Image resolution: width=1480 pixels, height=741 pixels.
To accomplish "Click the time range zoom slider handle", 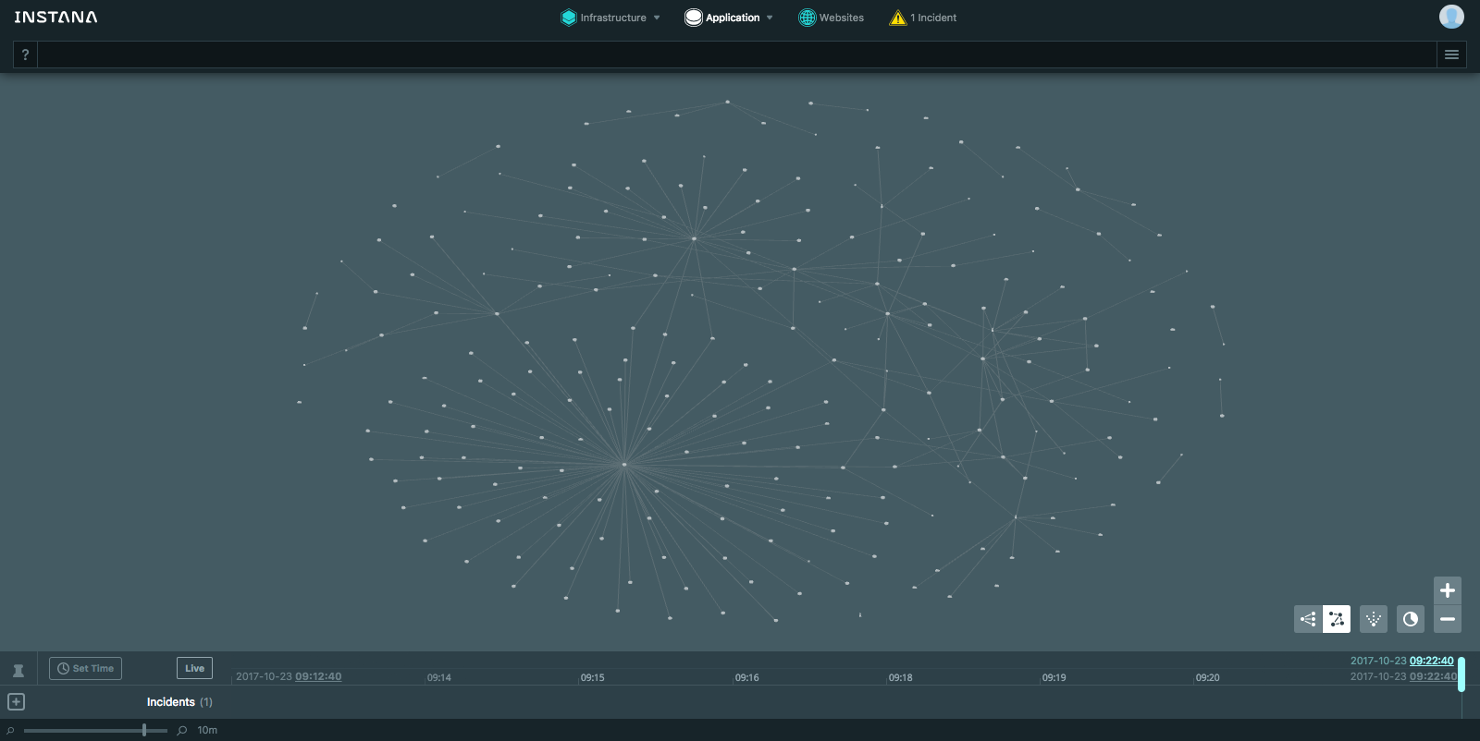I will pos(144,730).
